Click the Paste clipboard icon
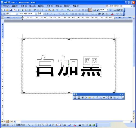This screenshot has height=128, width=136. tap(50, 10)
